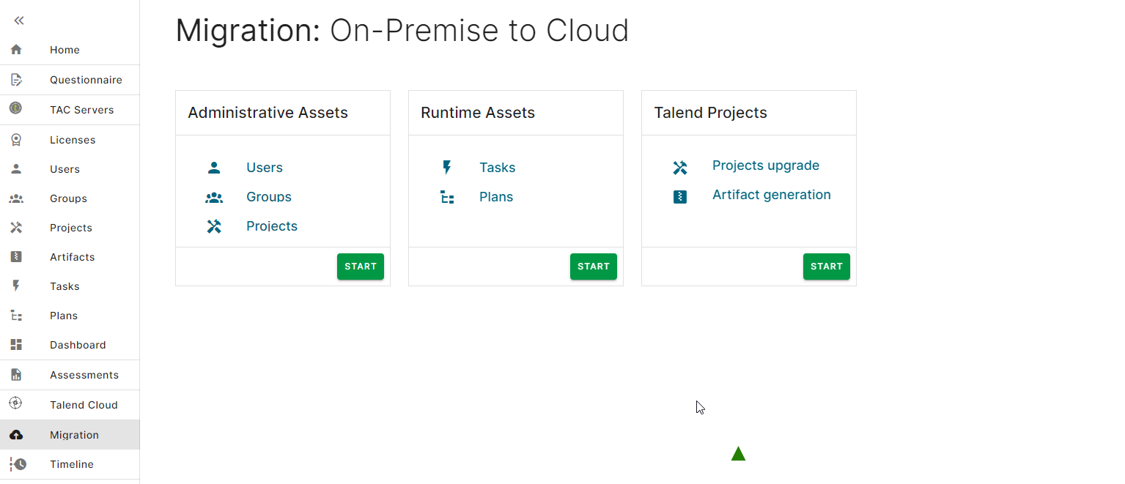Image resolution: width=1125 pixels, height=484 pixels.
Task: Open Projects upgrade link
Action: point(765,165)
